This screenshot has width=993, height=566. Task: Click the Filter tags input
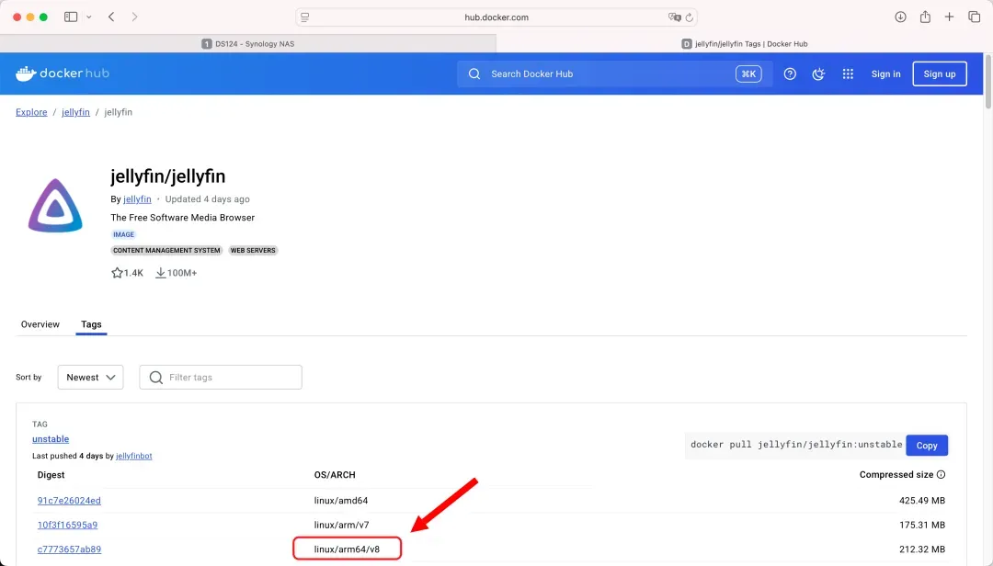pos(221,378)
